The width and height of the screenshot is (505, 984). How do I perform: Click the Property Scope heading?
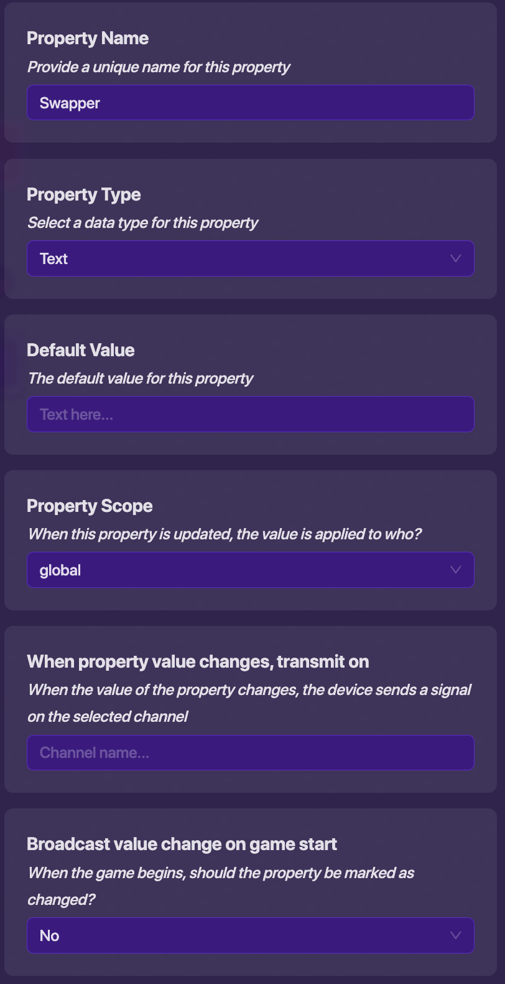point(90,506)
